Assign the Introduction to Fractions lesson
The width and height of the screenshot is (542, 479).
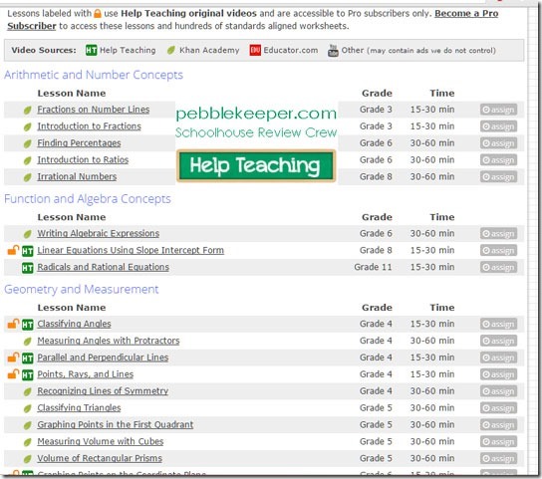coord(498,126)
